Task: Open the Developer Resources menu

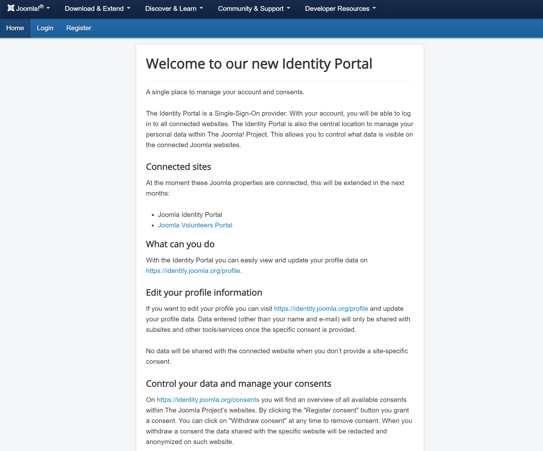Action: tap(337, 9)
